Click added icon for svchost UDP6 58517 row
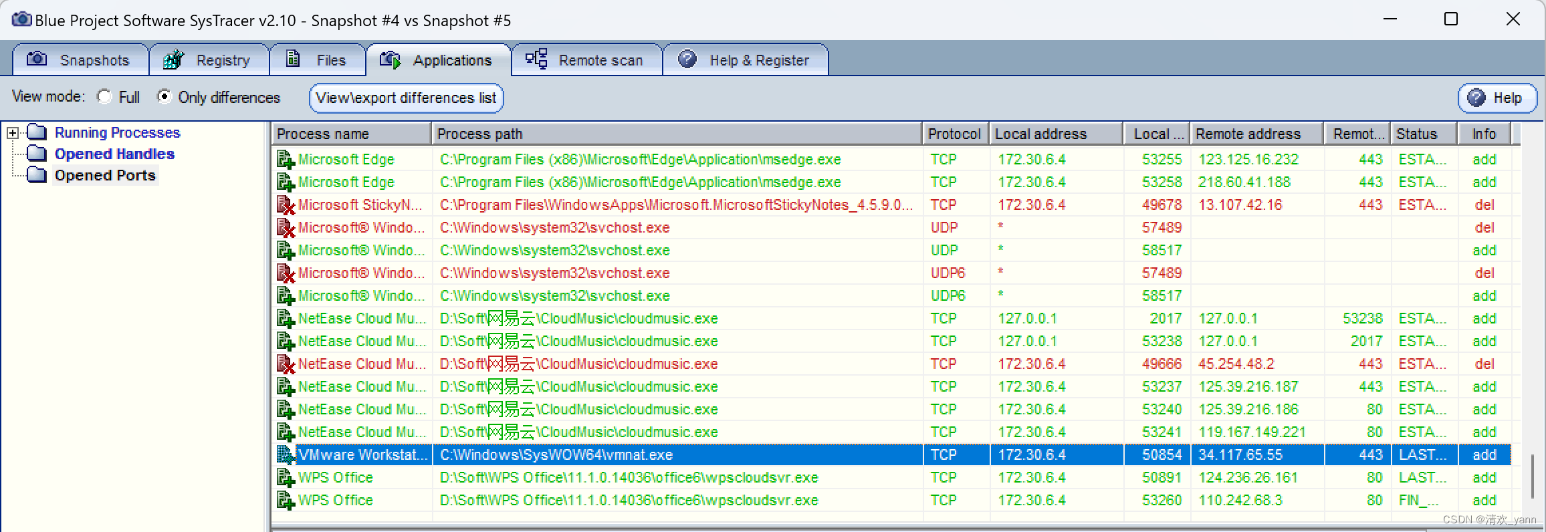Screen dimensions: 1546x532 coord(286,296)
